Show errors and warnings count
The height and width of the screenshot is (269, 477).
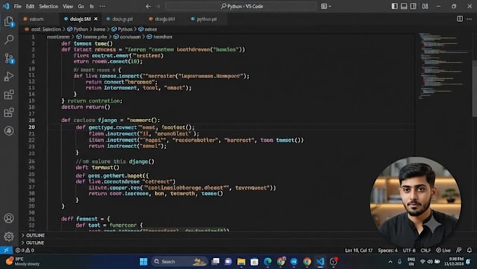(x=25, y=250)
